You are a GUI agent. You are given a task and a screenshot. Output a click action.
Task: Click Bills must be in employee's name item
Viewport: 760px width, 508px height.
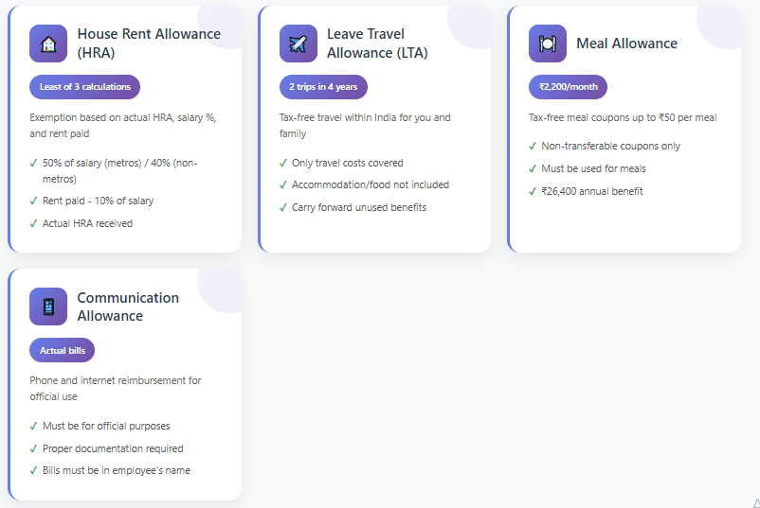[117, 470]
